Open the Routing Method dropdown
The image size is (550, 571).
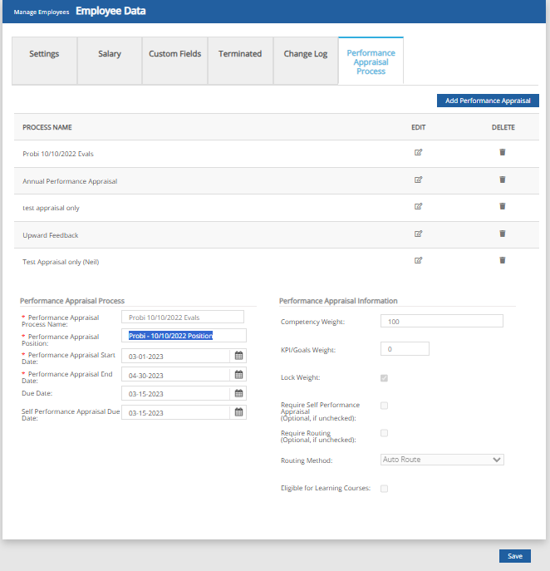click(x=442, y=459)
